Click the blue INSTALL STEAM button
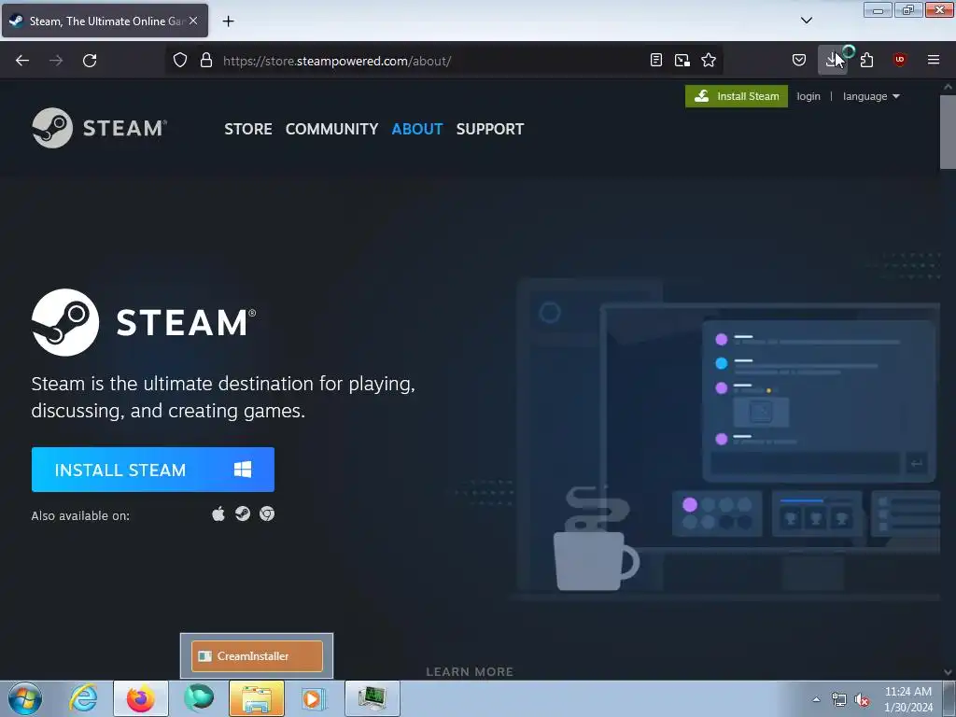 point(153,470)
